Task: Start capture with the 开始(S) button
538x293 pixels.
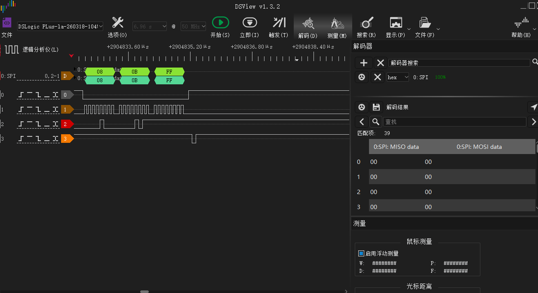Action: pos(220,22)
